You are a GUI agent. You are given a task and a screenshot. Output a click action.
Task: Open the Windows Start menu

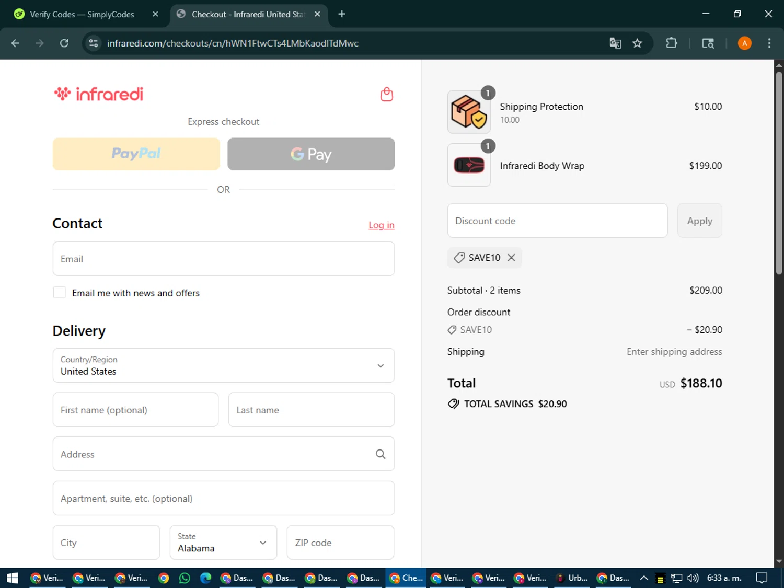(13, 578)
